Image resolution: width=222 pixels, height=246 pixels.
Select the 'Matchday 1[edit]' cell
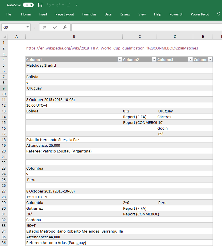click(74, 65)
